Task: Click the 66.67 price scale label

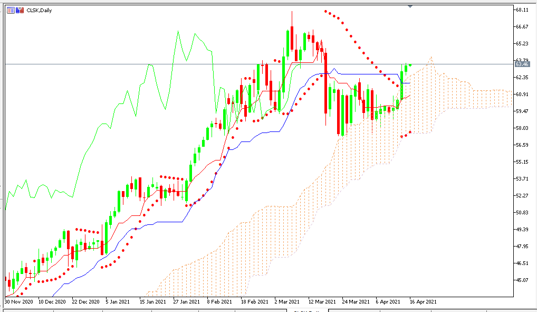Action: 522,27
